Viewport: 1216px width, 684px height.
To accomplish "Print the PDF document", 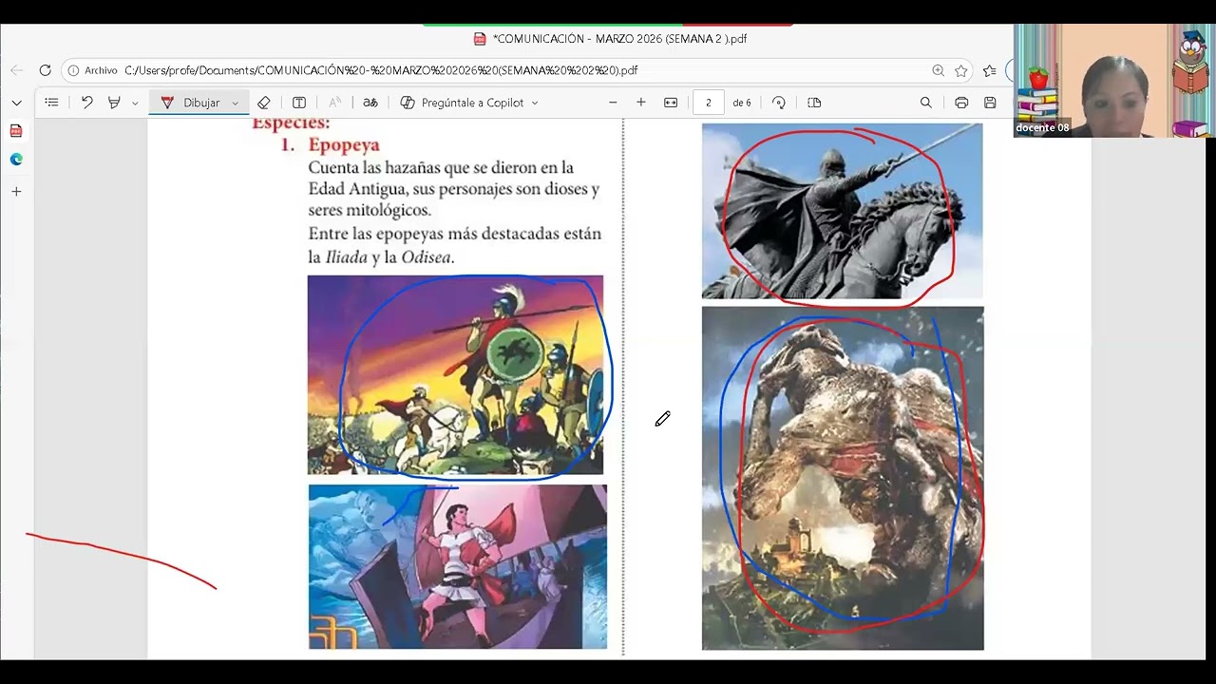I will [x=961, y=103].
